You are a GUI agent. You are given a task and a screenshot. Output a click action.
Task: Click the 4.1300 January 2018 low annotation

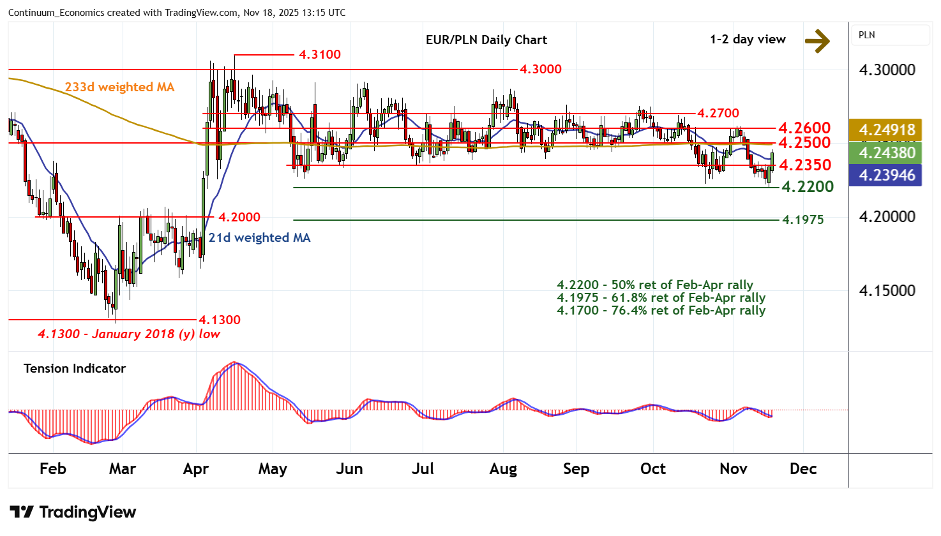coord(129,334)
